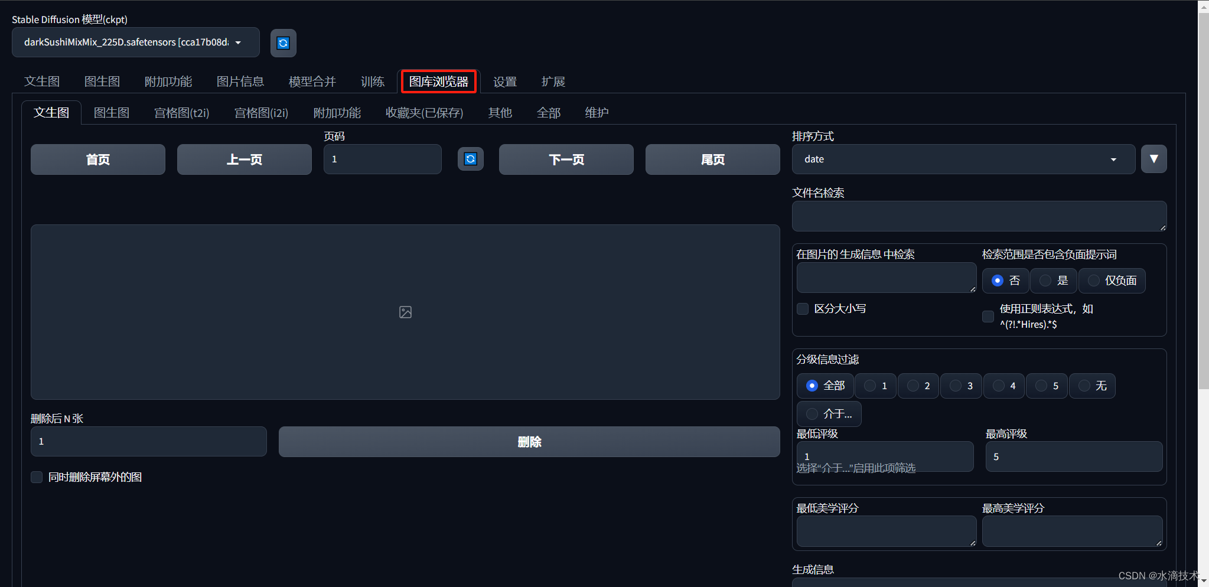Select rating filter 介于...
Viewport: 1209px width, 587px height.
point(829,413)
